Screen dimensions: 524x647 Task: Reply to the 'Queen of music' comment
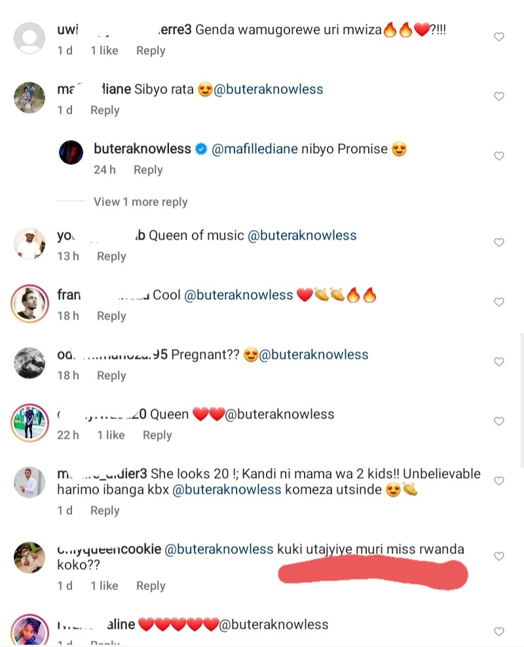tap(111, 256)
